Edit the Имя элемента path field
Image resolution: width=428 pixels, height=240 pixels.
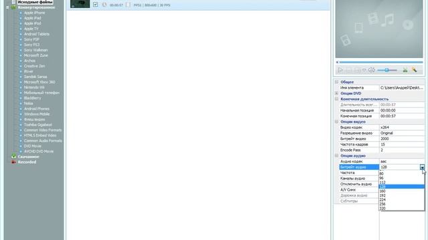[402, 87]
